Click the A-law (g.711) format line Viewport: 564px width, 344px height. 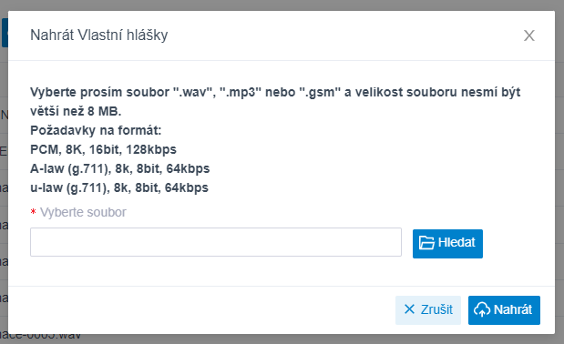(x=119, y=168)
